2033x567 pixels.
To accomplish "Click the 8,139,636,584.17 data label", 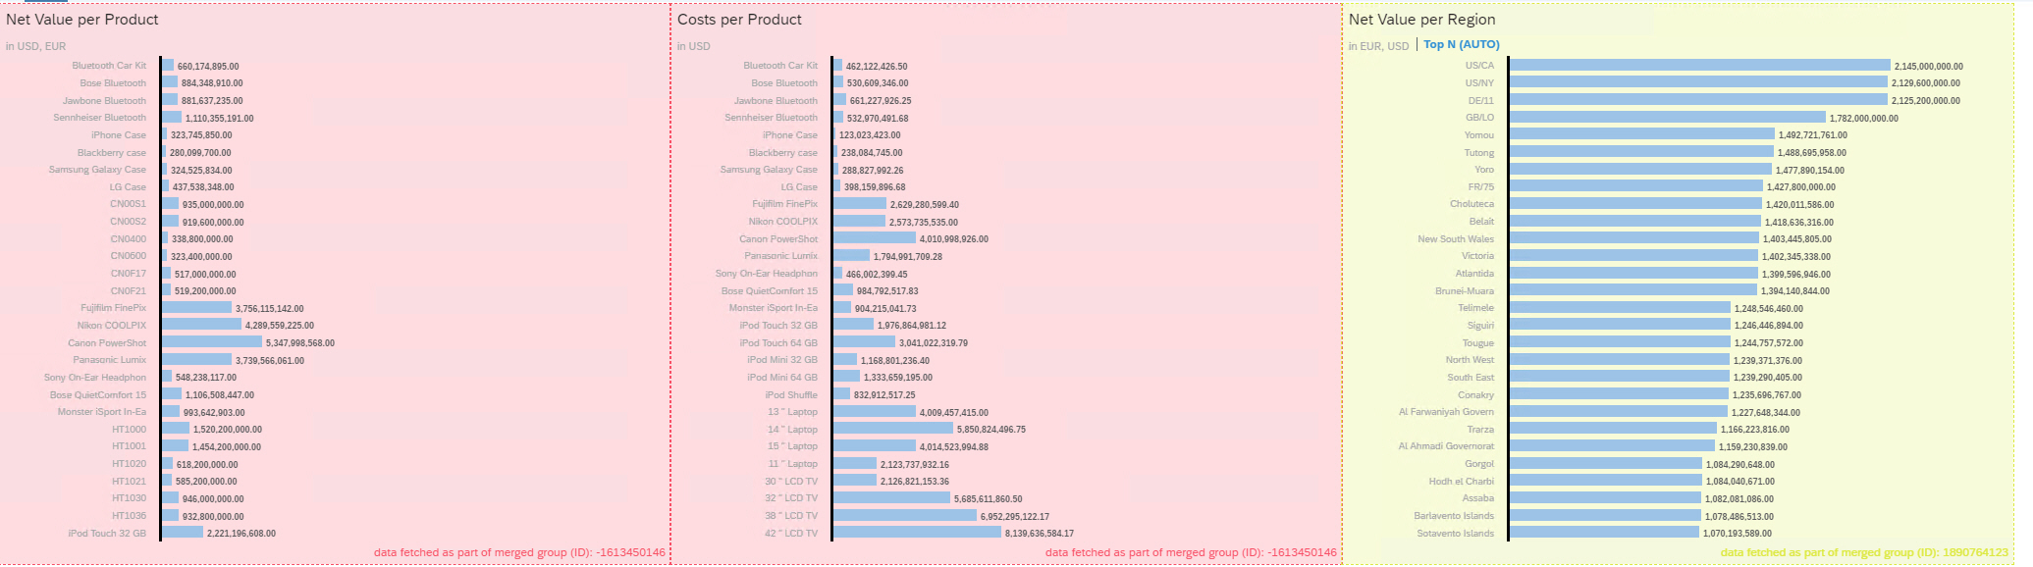I will (x=1039, y=534).
